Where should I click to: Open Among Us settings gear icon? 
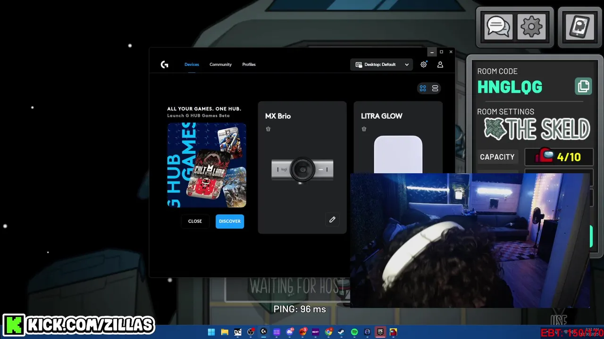tap(531, 27)
